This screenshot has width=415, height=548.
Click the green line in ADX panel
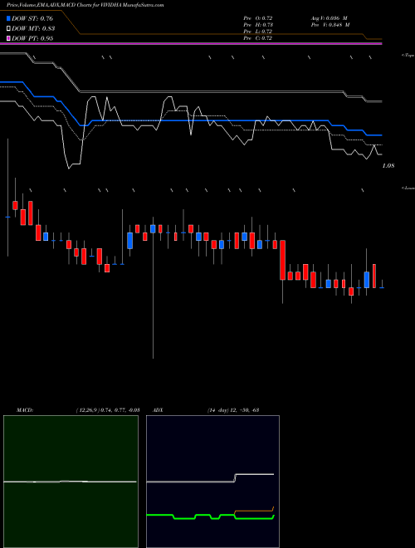point(210,516)
